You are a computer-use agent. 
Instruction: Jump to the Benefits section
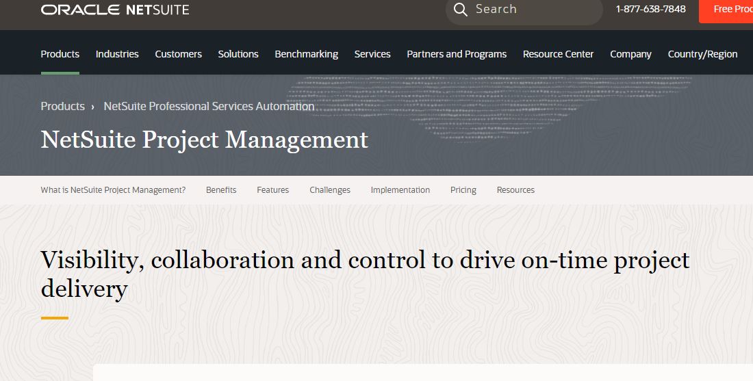(221, 190)
